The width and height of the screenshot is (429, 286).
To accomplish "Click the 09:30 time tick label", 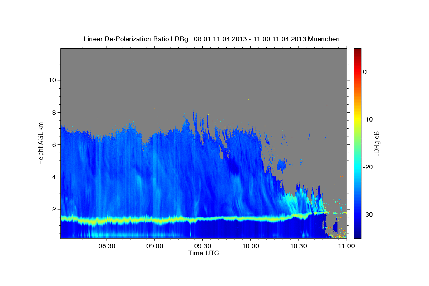I will point(202,246).
